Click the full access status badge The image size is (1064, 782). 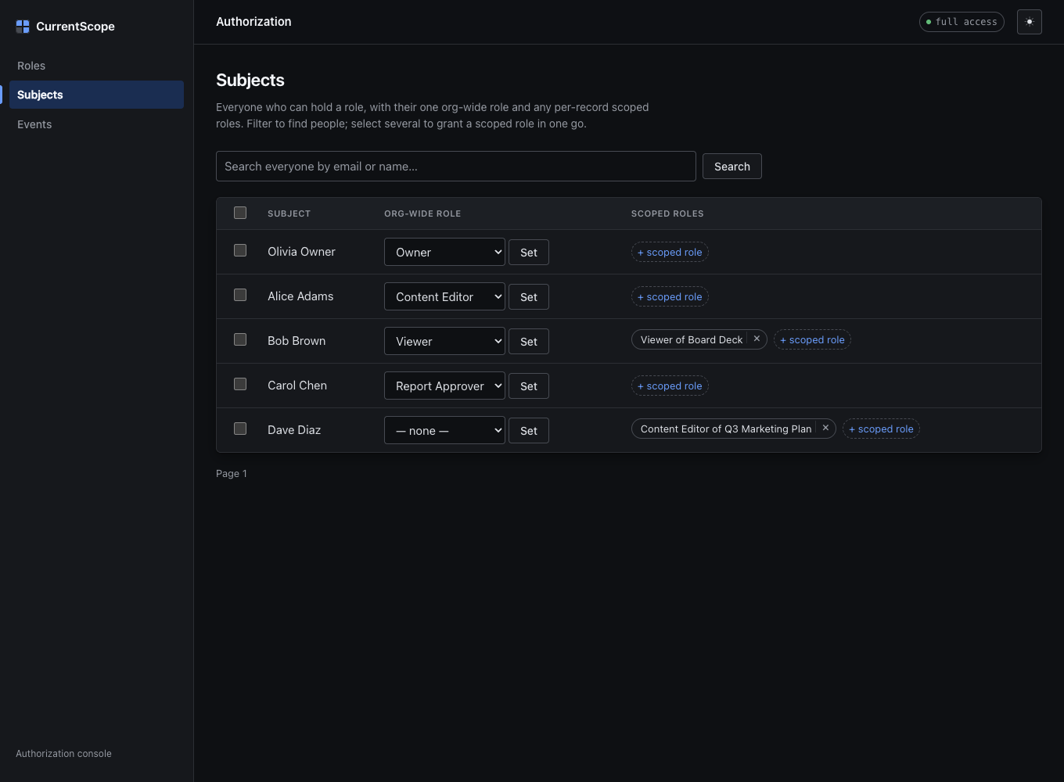click(962, 22)
